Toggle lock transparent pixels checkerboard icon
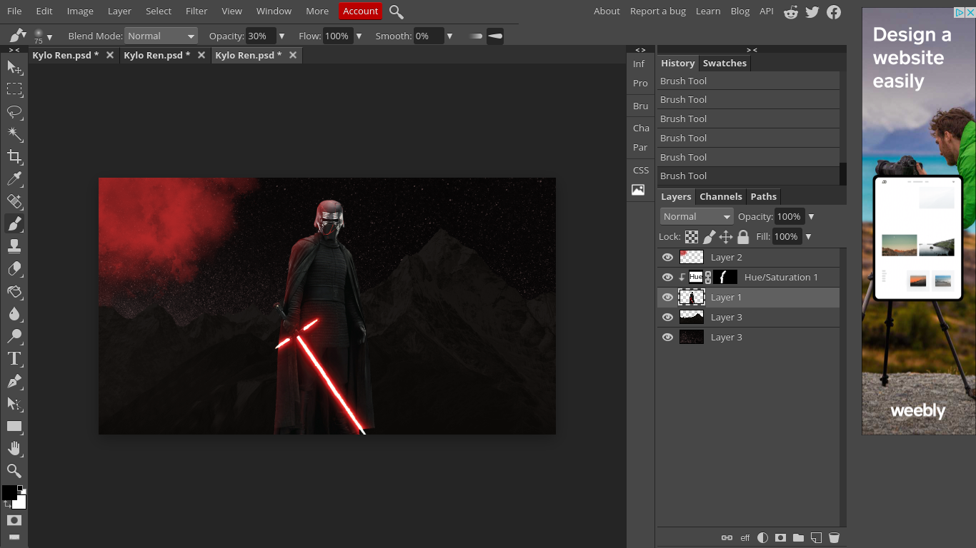 click(x=692, y=237)
